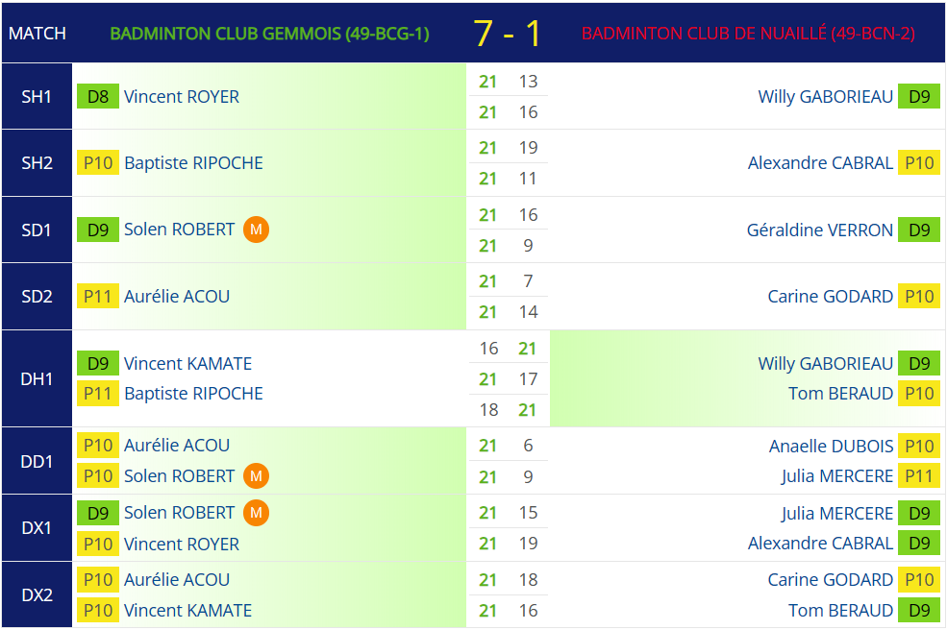Click the 7 - 1 overall score
947x630 pixels.
(x=506, y=34)
